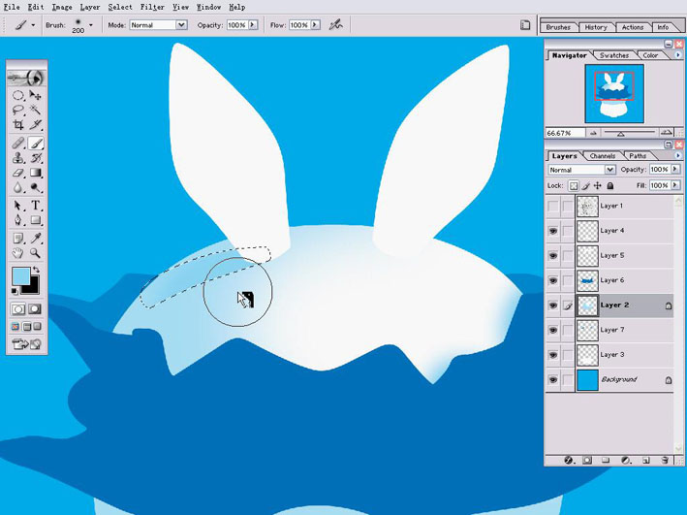
Task: Create new layer set folder icon
Action: pyautogui.click(x=606, y=460)
